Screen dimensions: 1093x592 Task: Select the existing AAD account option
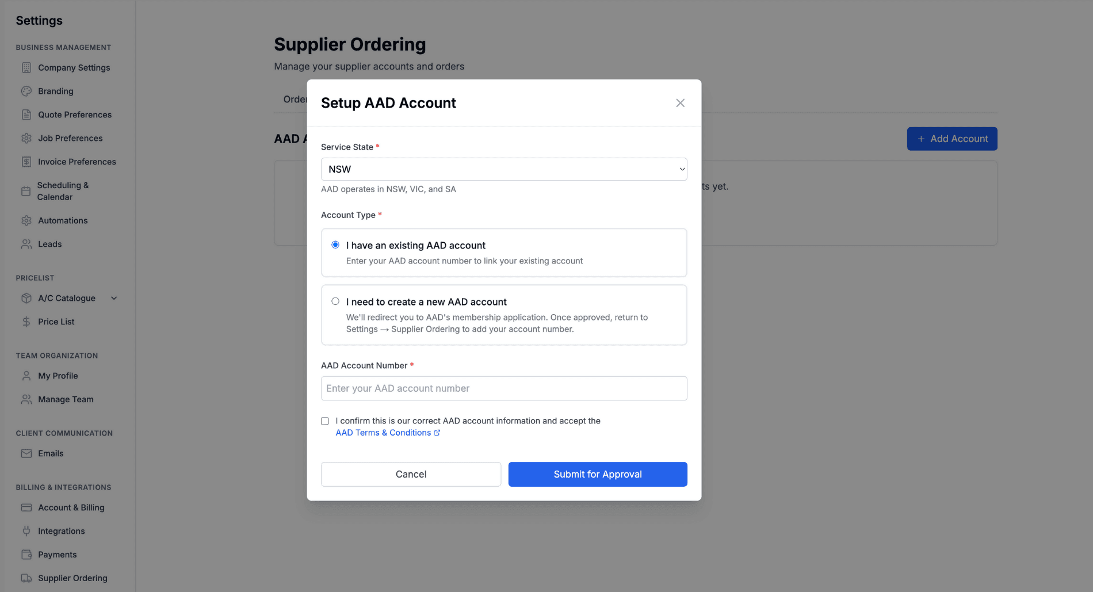point(335,245)
